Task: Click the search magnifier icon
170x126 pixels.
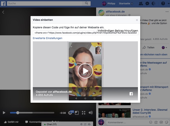Action: pyautogui.click(x=86, y=3)
